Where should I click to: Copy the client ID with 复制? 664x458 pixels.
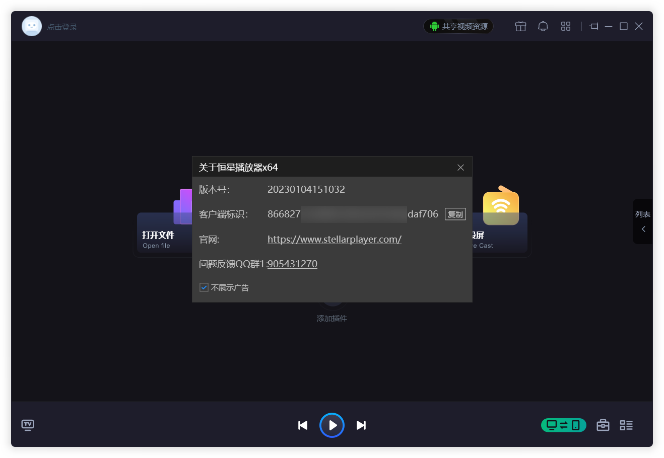pyautogui.click(x=455, y=214)
